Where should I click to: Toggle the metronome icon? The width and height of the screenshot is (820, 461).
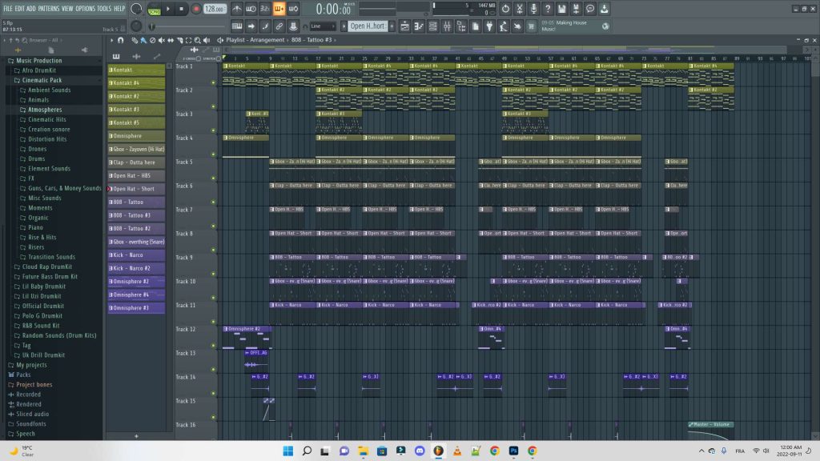237,9
